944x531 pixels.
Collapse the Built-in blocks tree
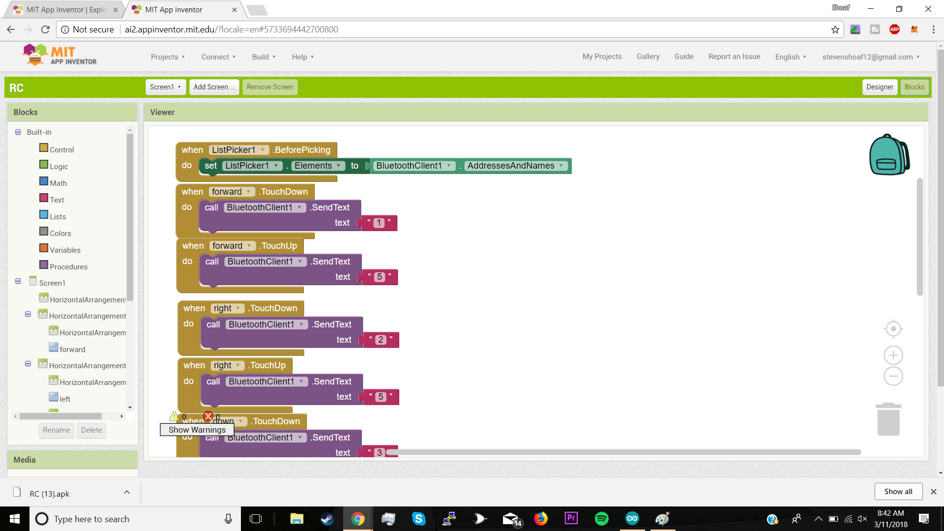18,132
